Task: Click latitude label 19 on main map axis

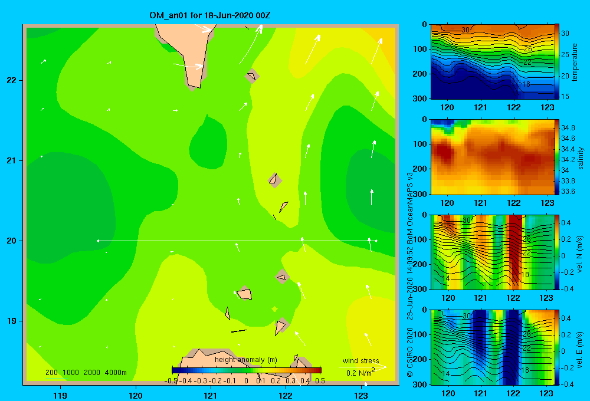Action: (12, 321)
